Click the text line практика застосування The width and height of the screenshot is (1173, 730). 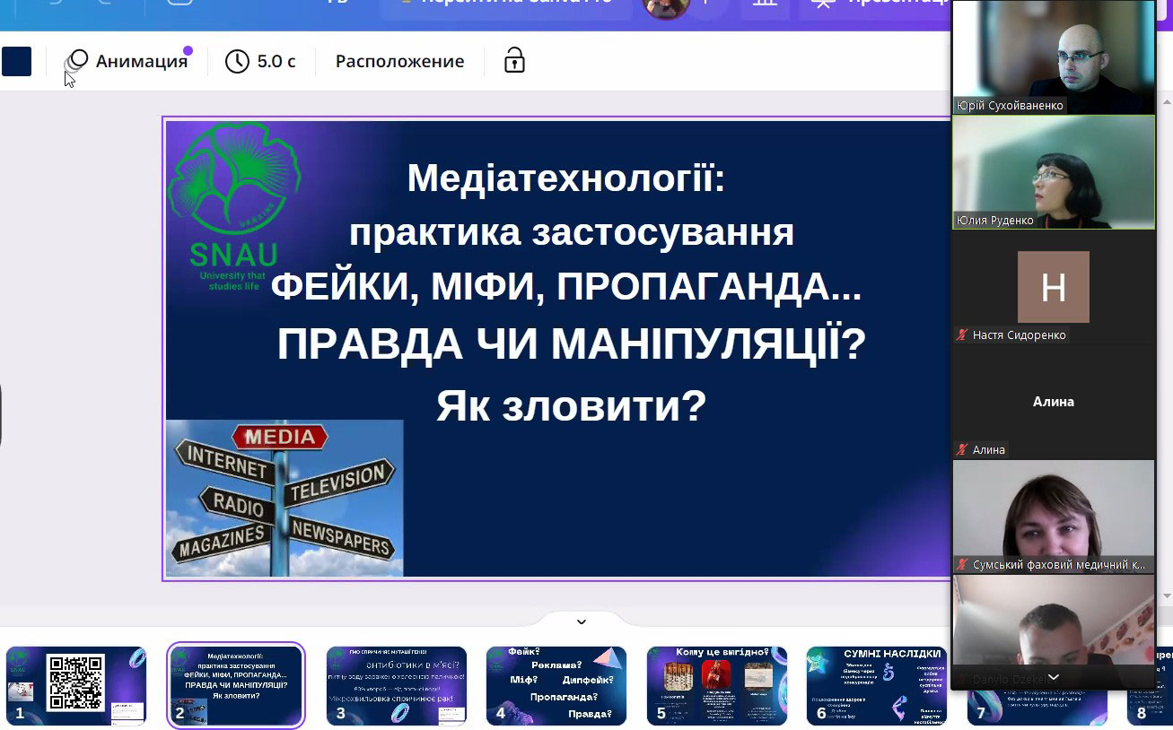(x=572, y=232)
